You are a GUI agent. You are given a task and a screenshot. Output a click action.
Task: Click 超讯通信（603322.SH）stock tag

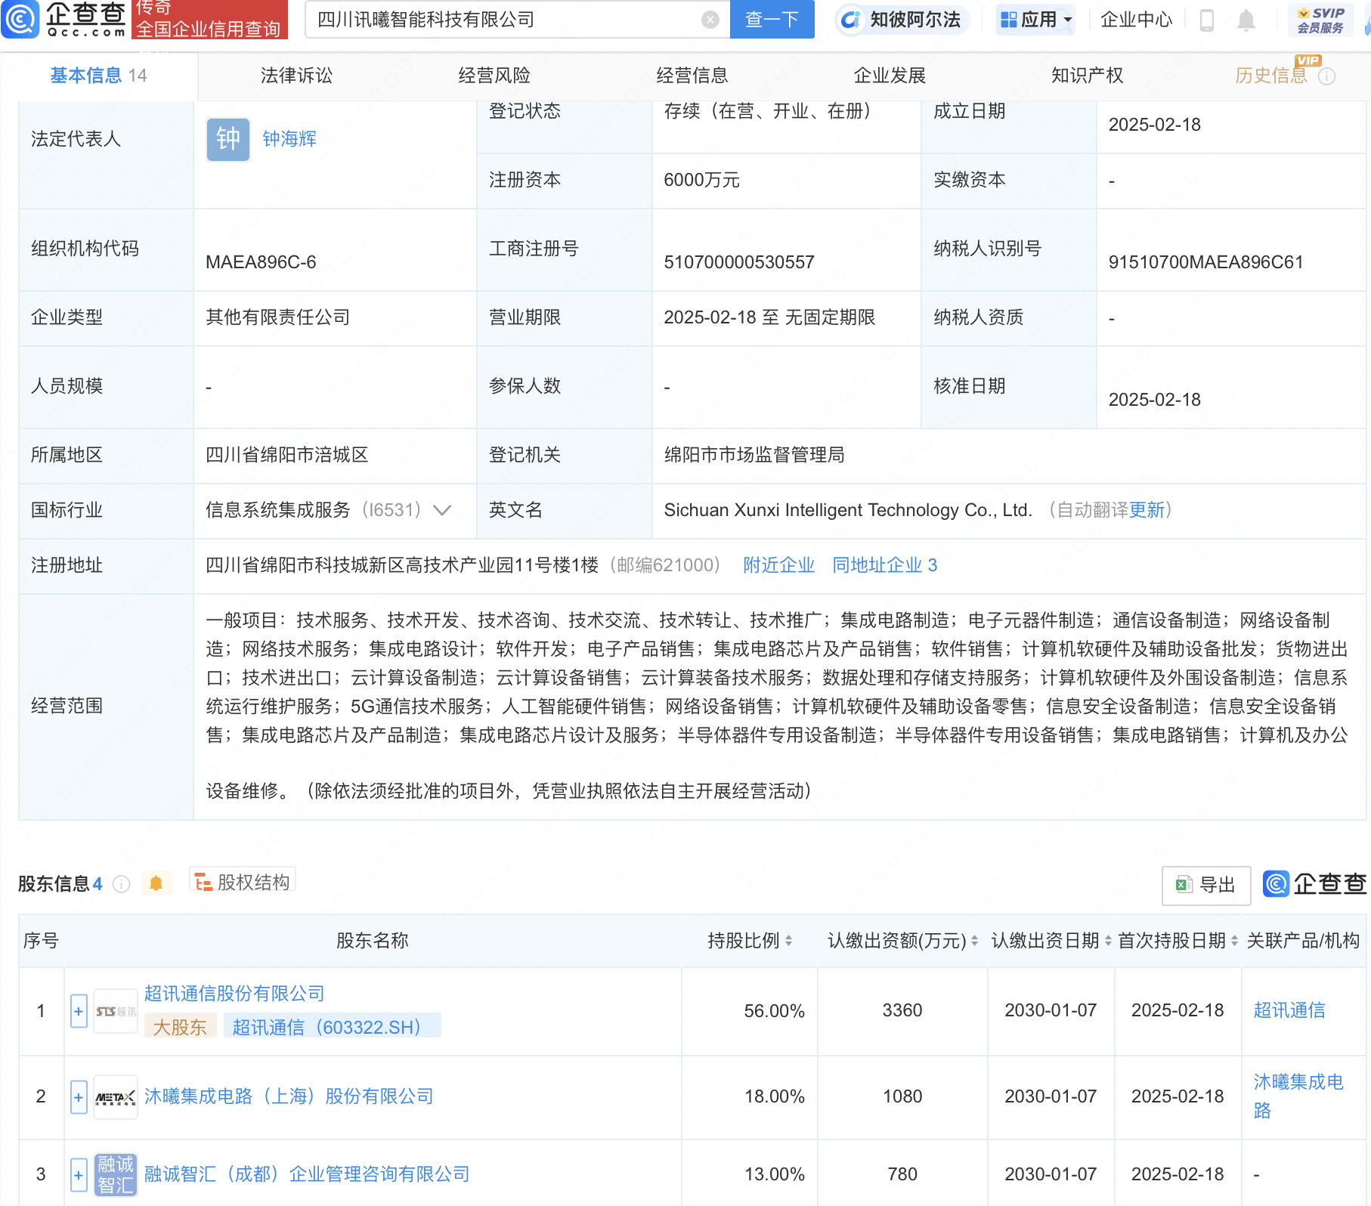coord(332,1027)
